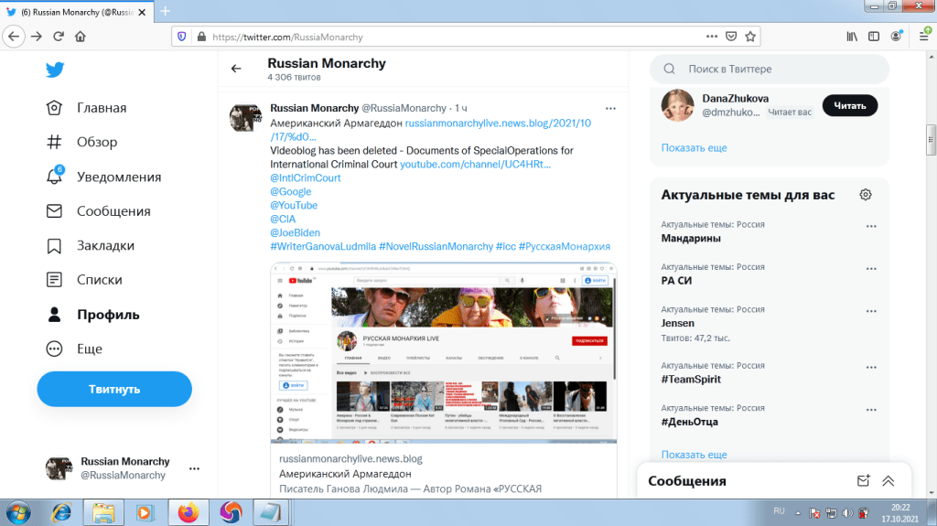Open Firefox library icon
This screenshot has width=937, height=526.
[x=852, y=37]
